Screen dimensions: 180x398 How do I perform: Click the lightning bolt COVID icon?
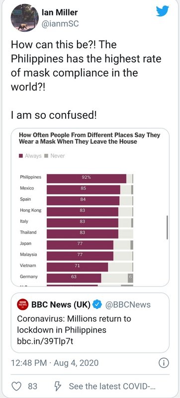[58, 387]
